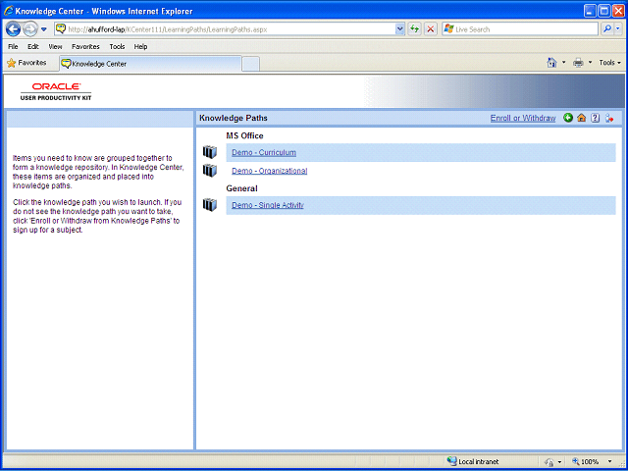Maximize the Internet Explorer window
The width and height of the screenshot is (628, 471).
click(x=604, y=11)
